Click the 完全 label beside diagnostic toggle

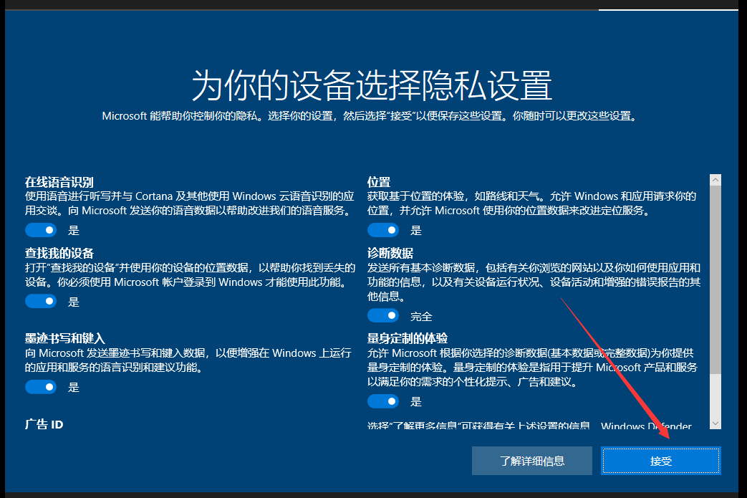coord(421,317)
